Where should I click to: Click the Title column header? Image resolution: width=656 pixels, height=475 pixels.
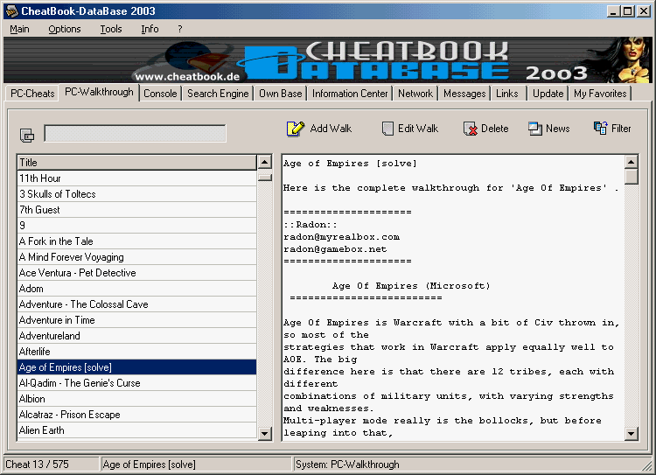[x=136, y=162]
